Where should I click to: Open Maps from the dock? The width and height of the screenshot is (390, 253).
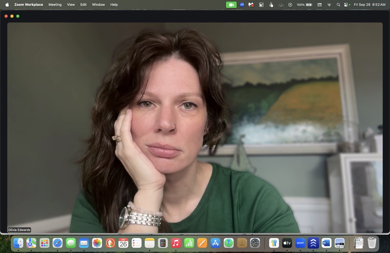pyautogui.click(x=32, y=243)
